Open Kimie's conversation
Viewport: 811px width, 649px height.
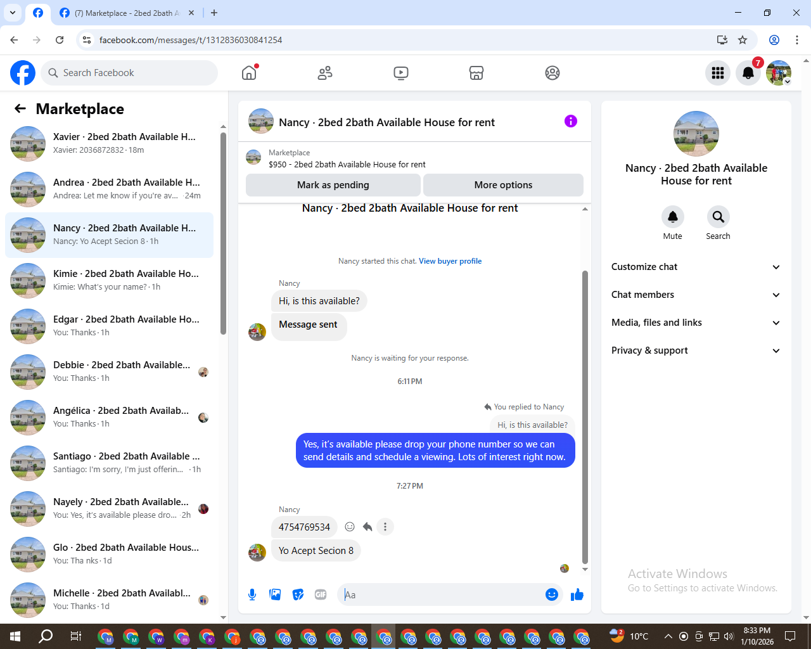(109, 281)
